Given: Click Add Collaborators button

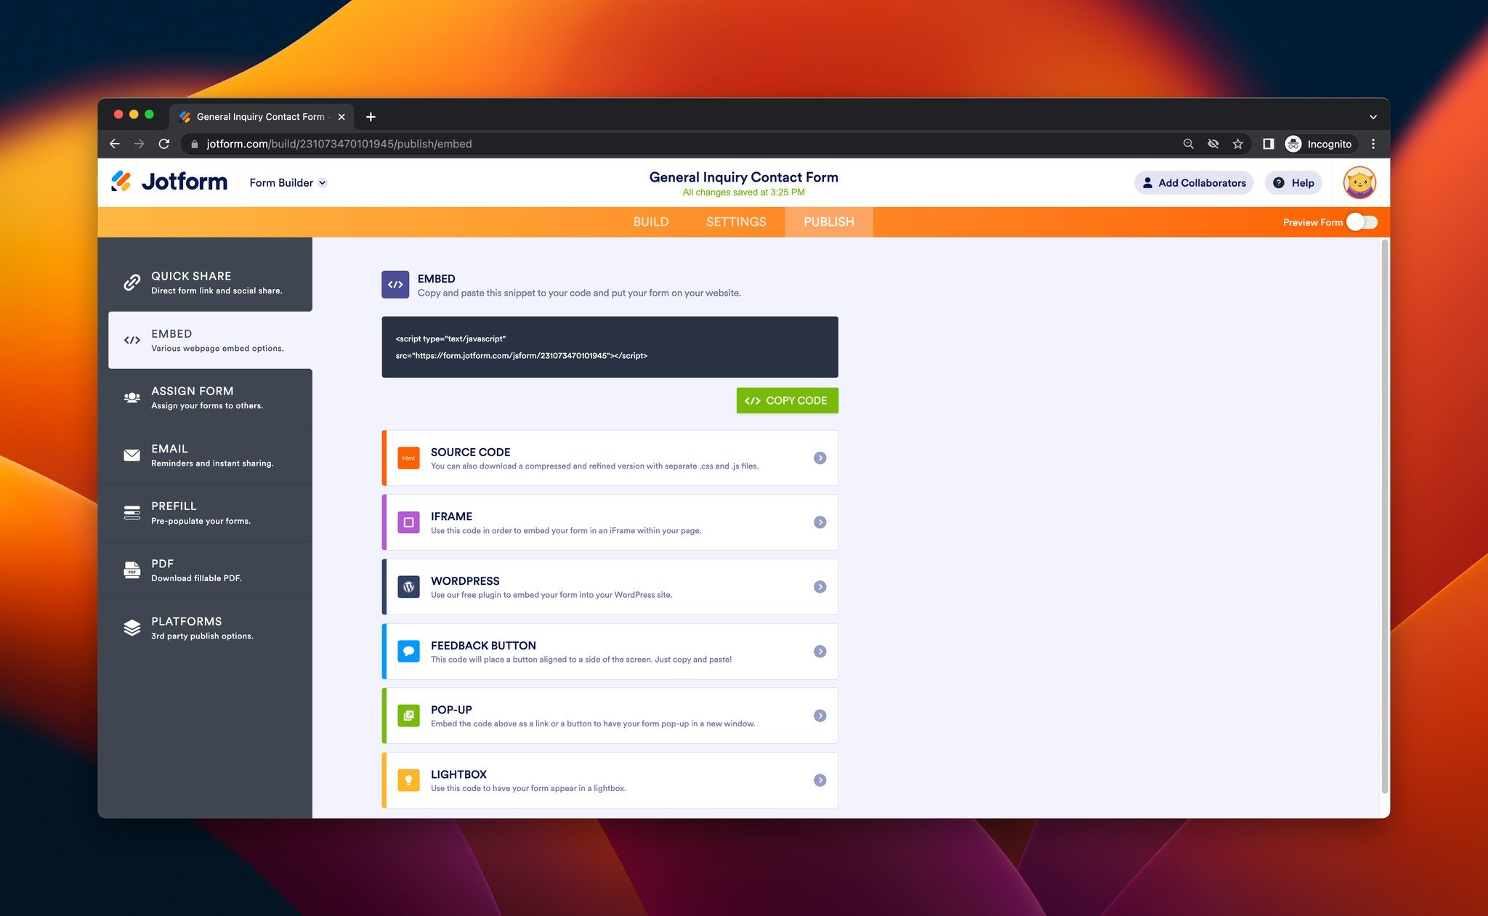Looking at the screenshot, I should pyautogui.click(x=1192, y=182).
